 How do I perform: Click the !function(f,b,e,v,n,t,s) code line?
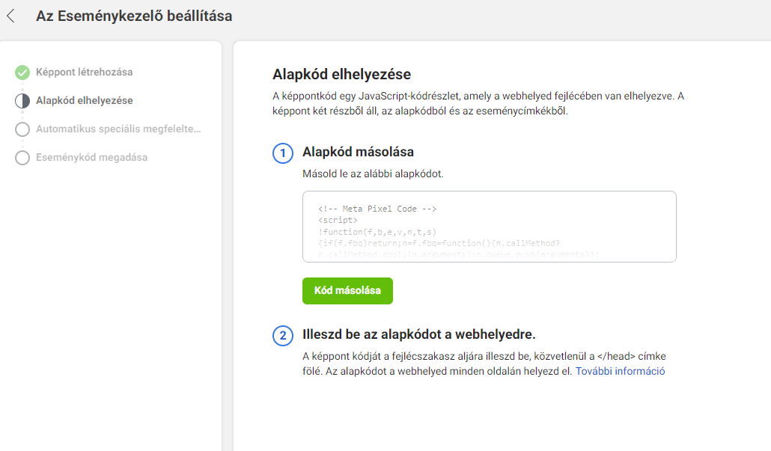click(377, 232)
